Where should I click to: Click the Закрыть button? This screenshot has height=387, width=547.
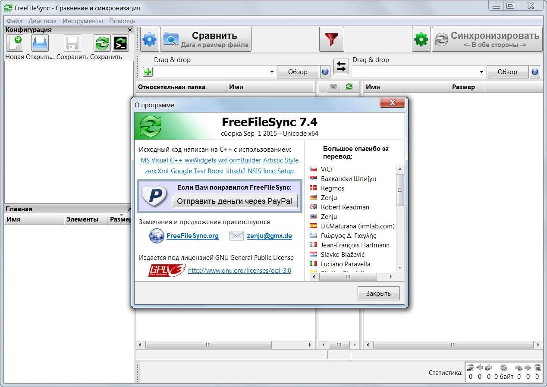378,293
